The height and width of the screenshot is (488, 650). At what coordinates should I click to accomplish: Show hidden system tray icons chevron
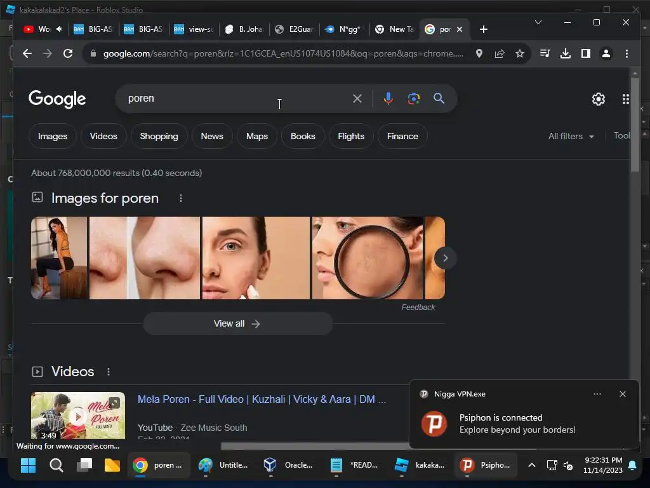532,465
